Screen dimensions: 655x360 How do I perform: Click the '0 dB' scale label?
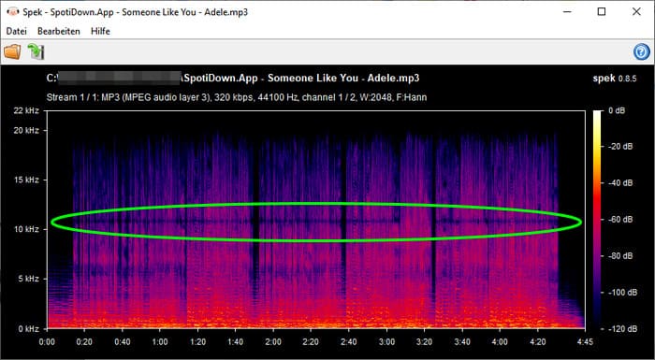pos(616,110)
